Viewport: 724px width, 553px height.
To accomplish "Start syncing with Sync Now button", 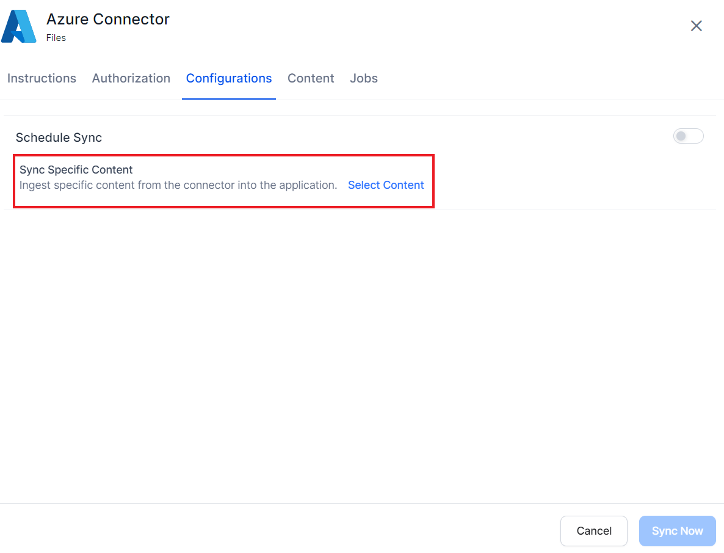I will click(x=677, y=531).
